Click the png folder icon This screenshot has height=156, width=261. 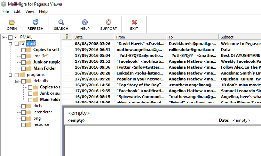(x=29, y=119)
